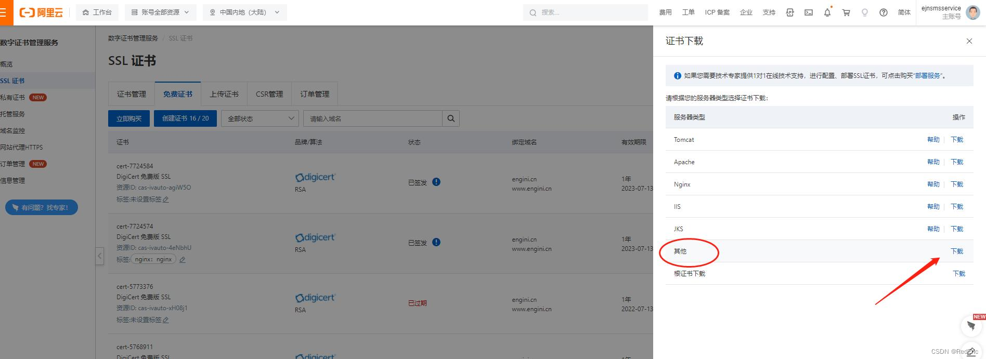Viewport: 986px width, 359px height.
Task: Open the shopping cart
Action: [846, 12]
